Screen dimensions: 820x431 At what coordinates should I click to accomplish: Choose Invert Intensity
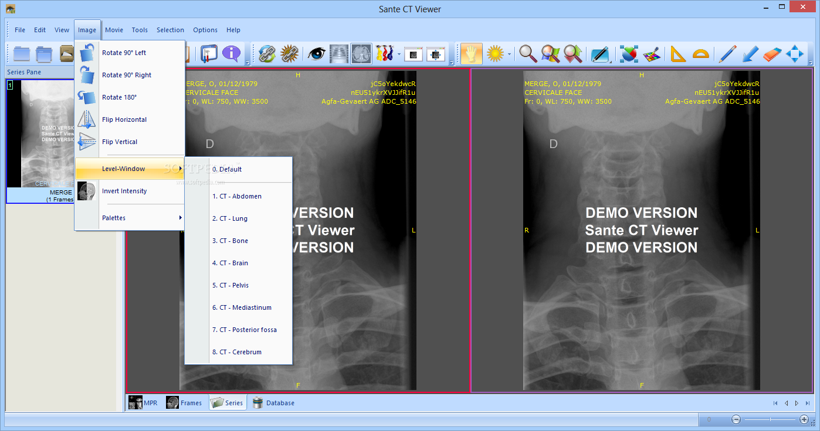point(130,191)
